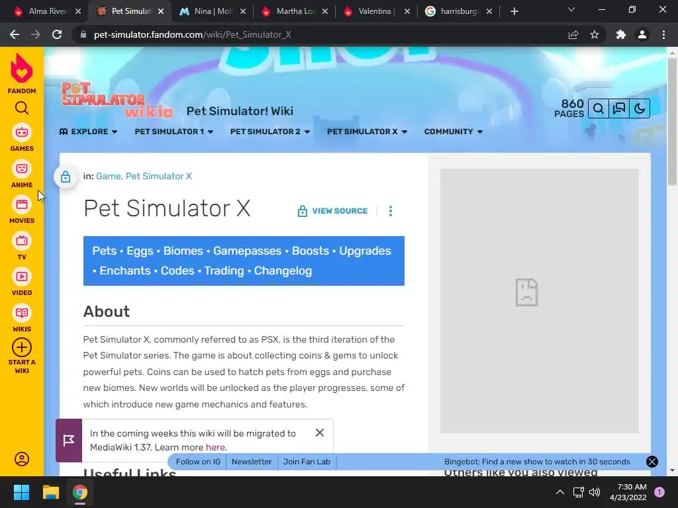Expand the Pet Simulator 1 dropdown
The image size is (678, 508).
174,132
